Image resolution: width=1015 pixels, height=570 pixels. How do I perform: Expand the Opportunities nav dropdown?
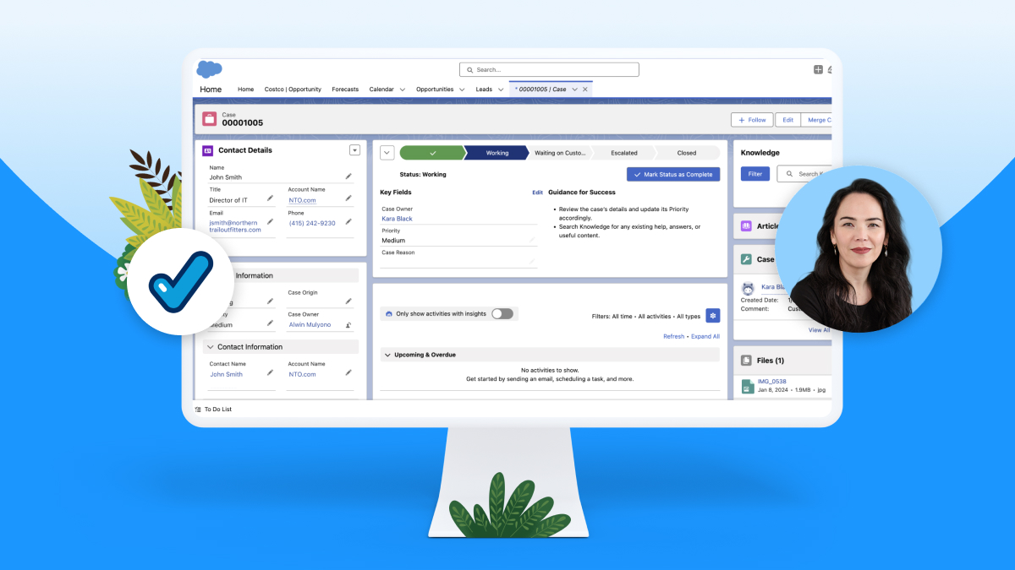[464, 89]
